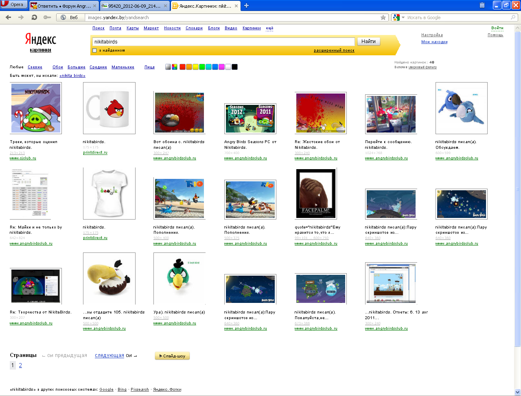Bookmark page with the star icon
The width and height of the screenshot is (521, 396).
coord(383,17)
